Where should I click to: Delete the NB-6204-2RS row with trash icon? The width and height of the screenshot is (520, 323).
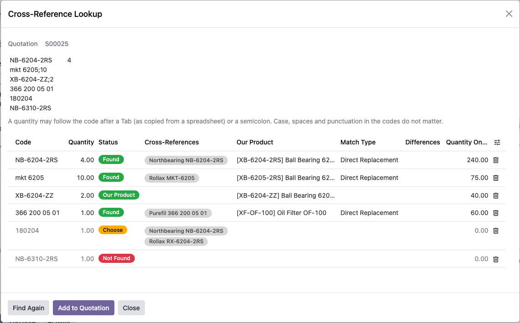pos(496,160)
